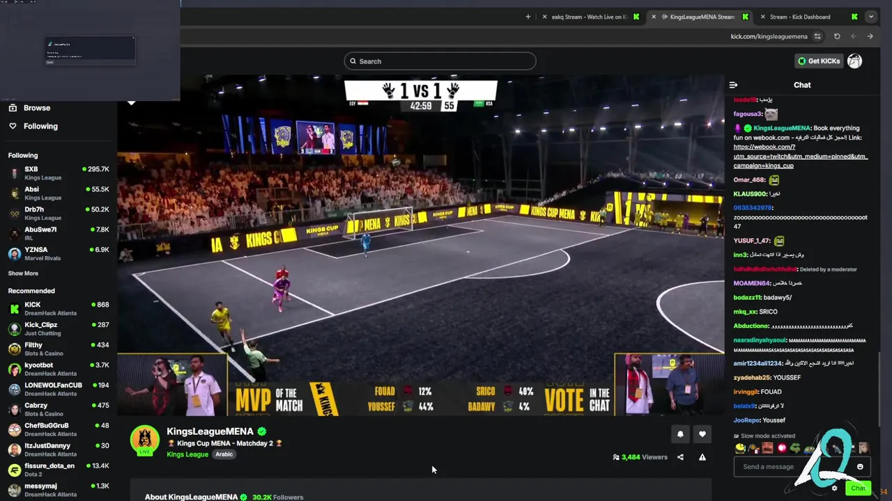Open Drb7h channel in Following list
892x501 pixels.
pos(59,214)
